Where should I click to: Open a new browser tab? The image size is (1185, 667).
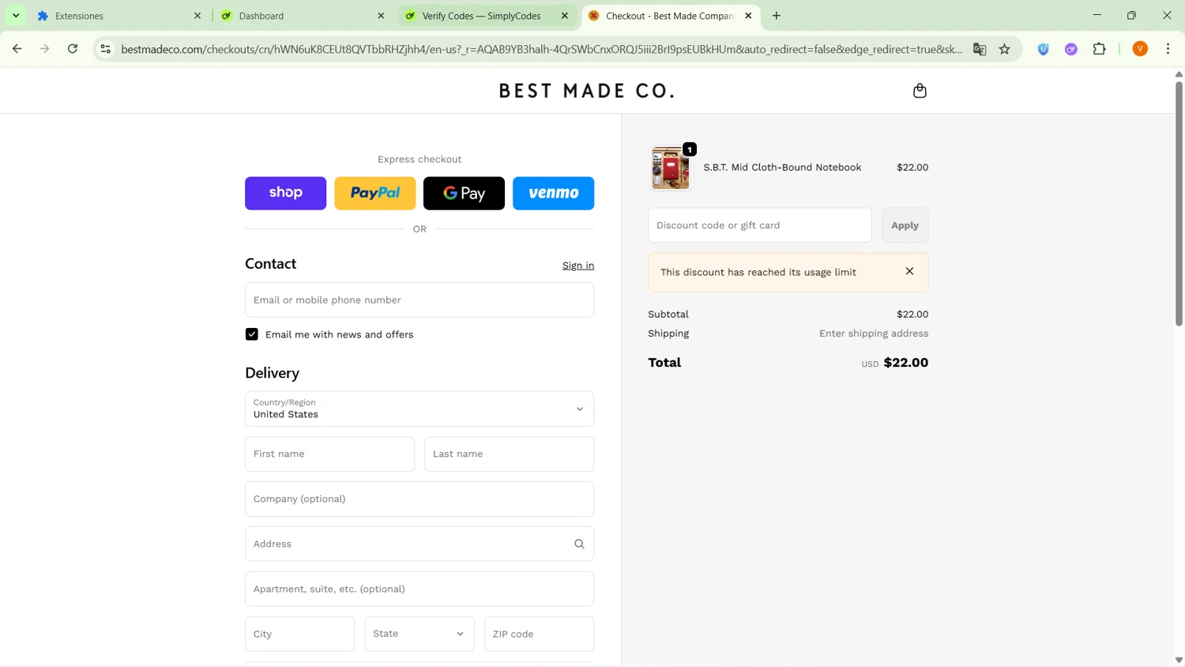click(x=777, y=16)
